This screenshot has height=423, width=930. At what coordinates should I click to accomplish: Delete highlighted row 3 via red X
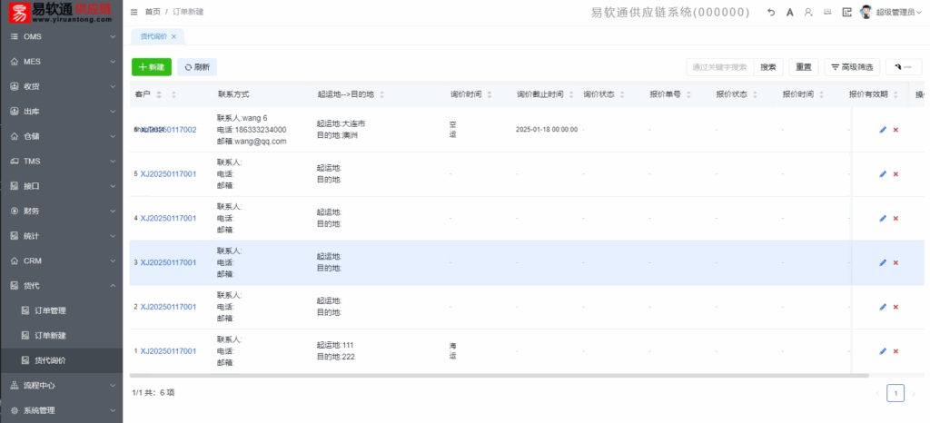pos(895,262)
